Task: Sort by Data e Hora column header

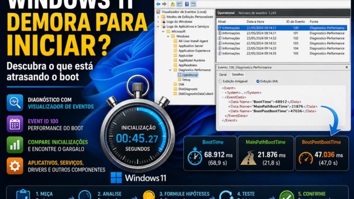Action: (255, 22)
